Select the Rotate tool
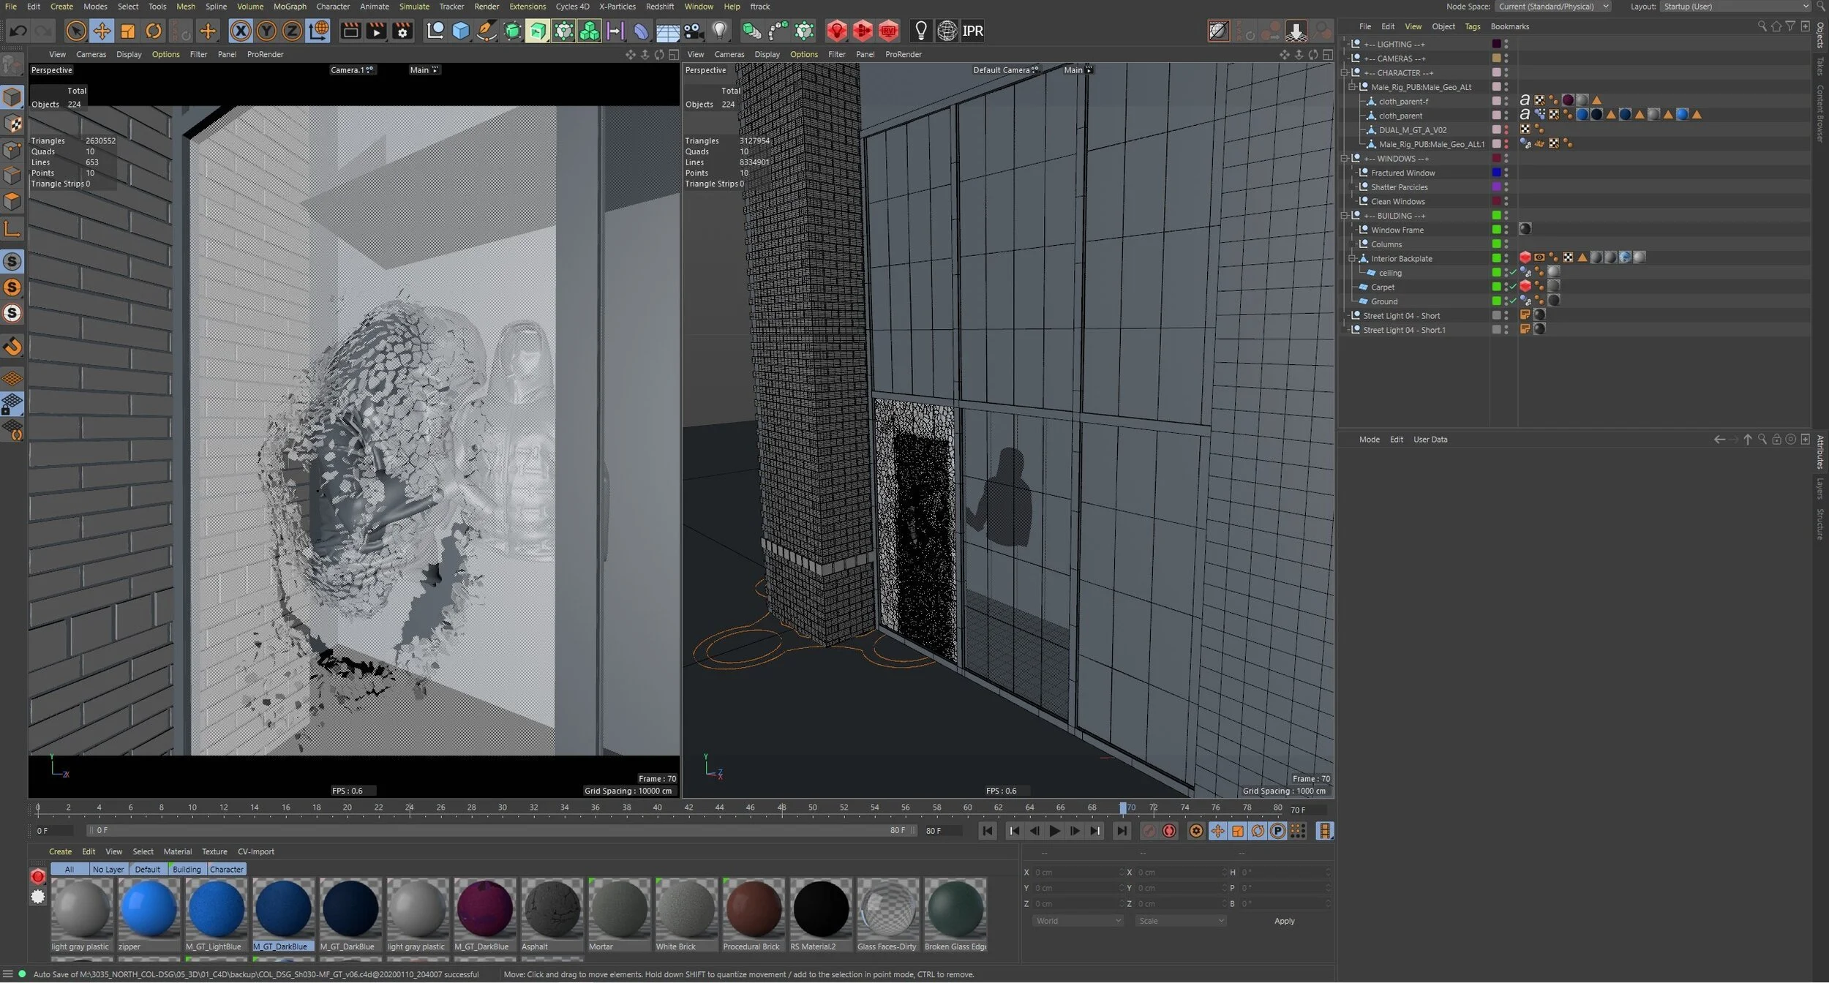The height and width of the screenshot is (983, 1829). pos(153,31)
